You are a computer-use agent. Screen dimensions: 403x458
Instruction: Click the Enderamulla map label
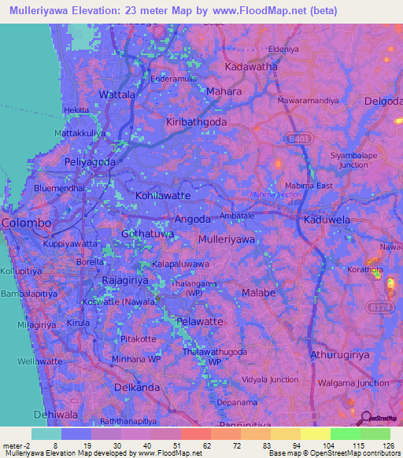pos(174,79)
